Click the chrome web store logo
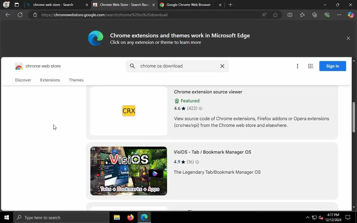357x223 pixels. click(38, 66)
